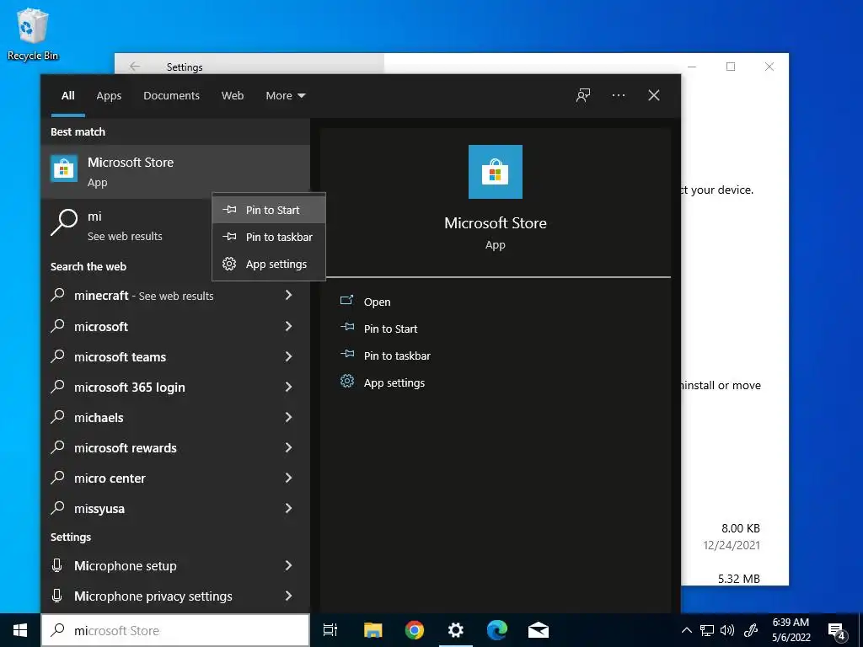This screenshot has width=863, height=647.
Task: Click the microphone icon for Microphone setup
Action: tap(56, 565)
